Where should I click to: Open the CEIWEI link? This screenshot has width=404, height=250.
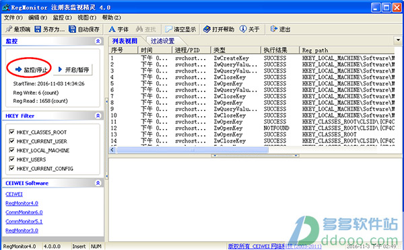(x=14, y=194)
